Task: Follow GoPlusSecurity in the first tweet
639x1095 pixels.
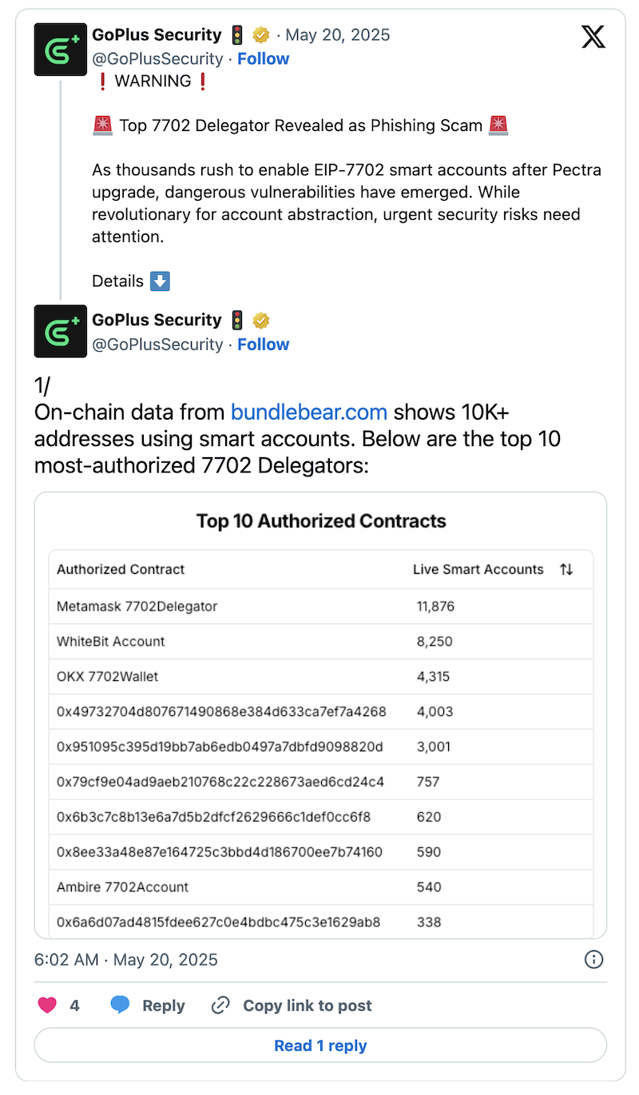Action: (x=263, y=58)
